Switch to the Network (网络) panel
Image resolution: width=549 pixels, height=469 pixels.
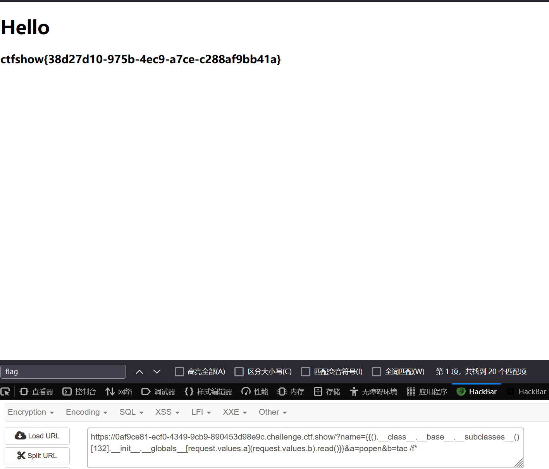click(119, 392)
